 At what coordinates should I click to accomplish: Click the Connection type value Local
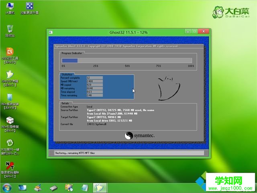pos(90,107)
